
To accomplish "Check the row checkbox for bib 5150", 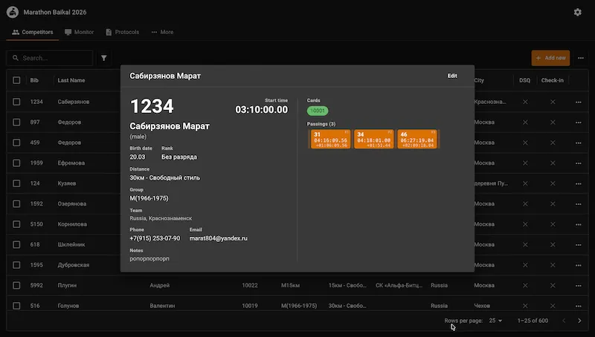I will tap(16, 224).
